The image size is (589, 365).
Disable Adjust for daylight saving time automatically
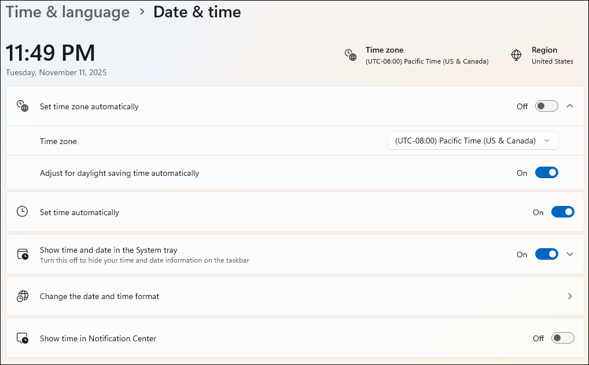point(546,172)
